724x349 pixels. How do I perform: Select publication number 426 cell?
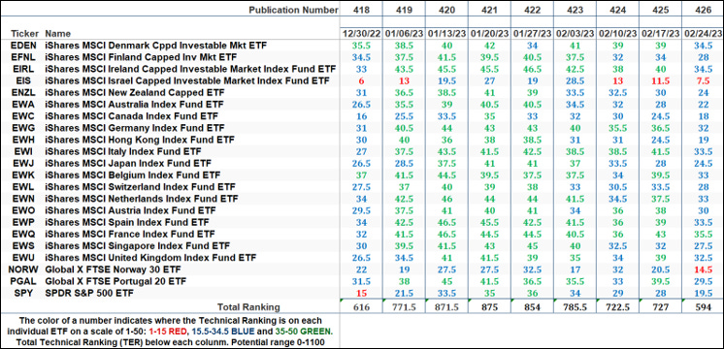(703, 10)
